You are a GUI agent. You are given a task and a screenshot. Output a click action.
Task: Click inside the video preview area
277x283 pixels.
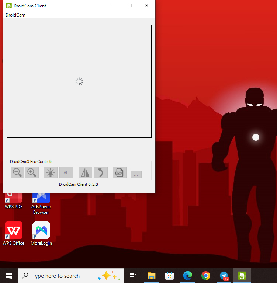click(x=79, y=81)
